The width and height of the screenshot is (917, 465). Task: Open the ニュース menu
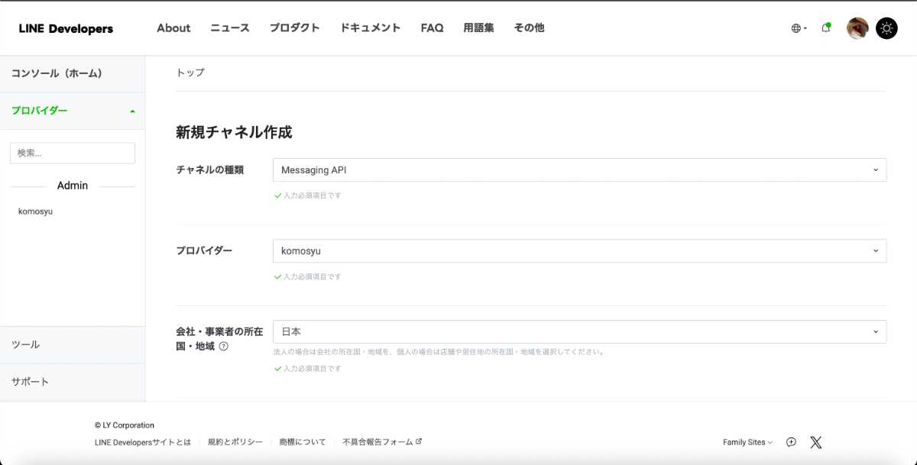coord(230,27)
